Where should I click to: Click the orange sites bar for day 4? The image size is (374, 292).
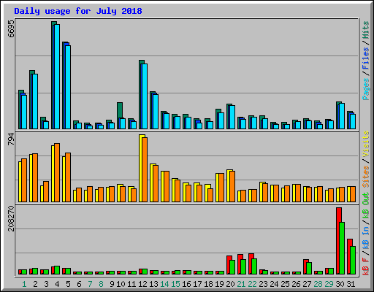[x=57, y=172]
